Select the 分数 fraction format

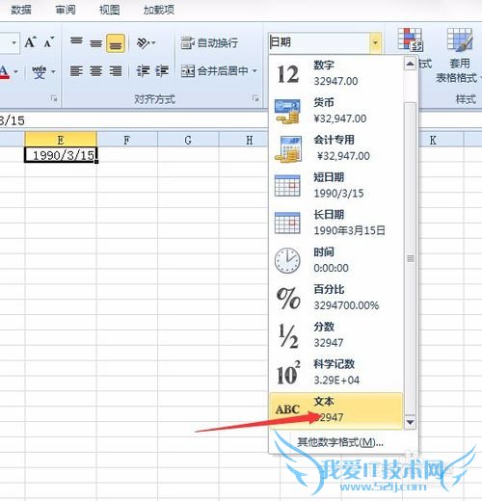point(336,334)
